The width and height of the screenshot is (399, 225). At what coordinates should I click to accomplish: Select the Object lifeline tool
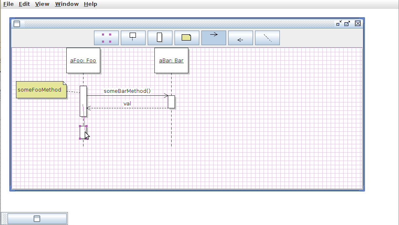[133, 38]
